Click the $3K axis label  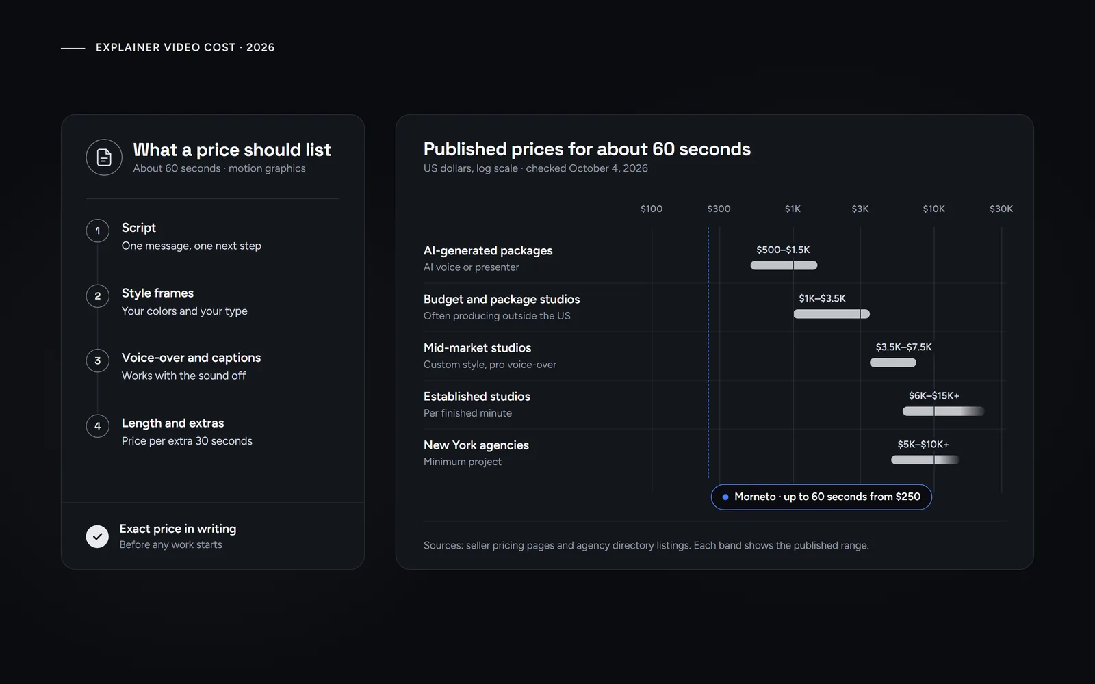tap(860, 209)
